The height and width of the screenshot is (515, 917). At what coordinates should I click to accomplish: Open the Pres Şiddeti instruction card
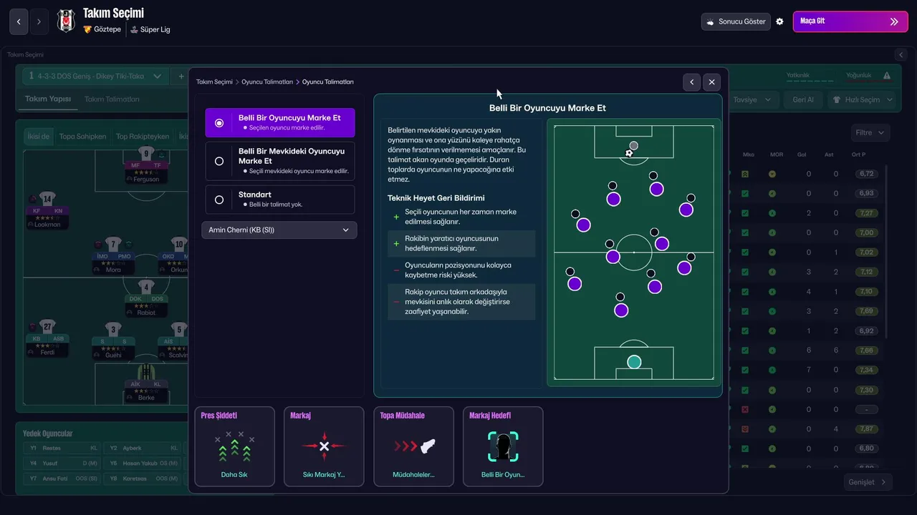(234, 446)
